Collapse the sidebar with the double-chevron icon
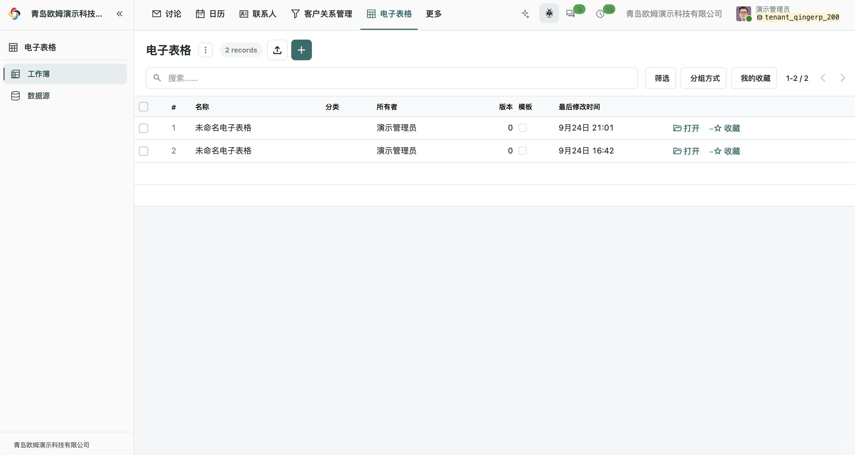 tap(119, 13)
